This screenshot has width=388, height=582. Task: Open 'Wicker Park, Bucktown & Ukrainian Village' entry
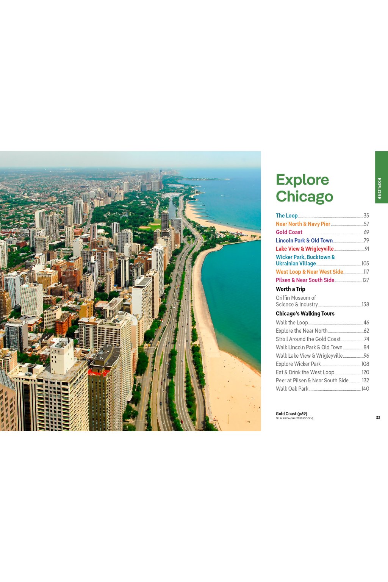point(322,260)
